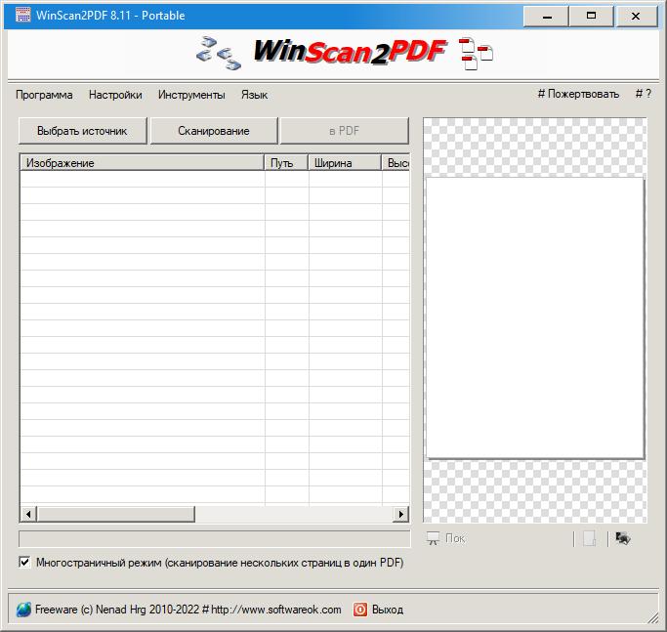Sort by the Изображение column header
The height and width of the screenshot is (632, 667).
click(x=142, y=162)
